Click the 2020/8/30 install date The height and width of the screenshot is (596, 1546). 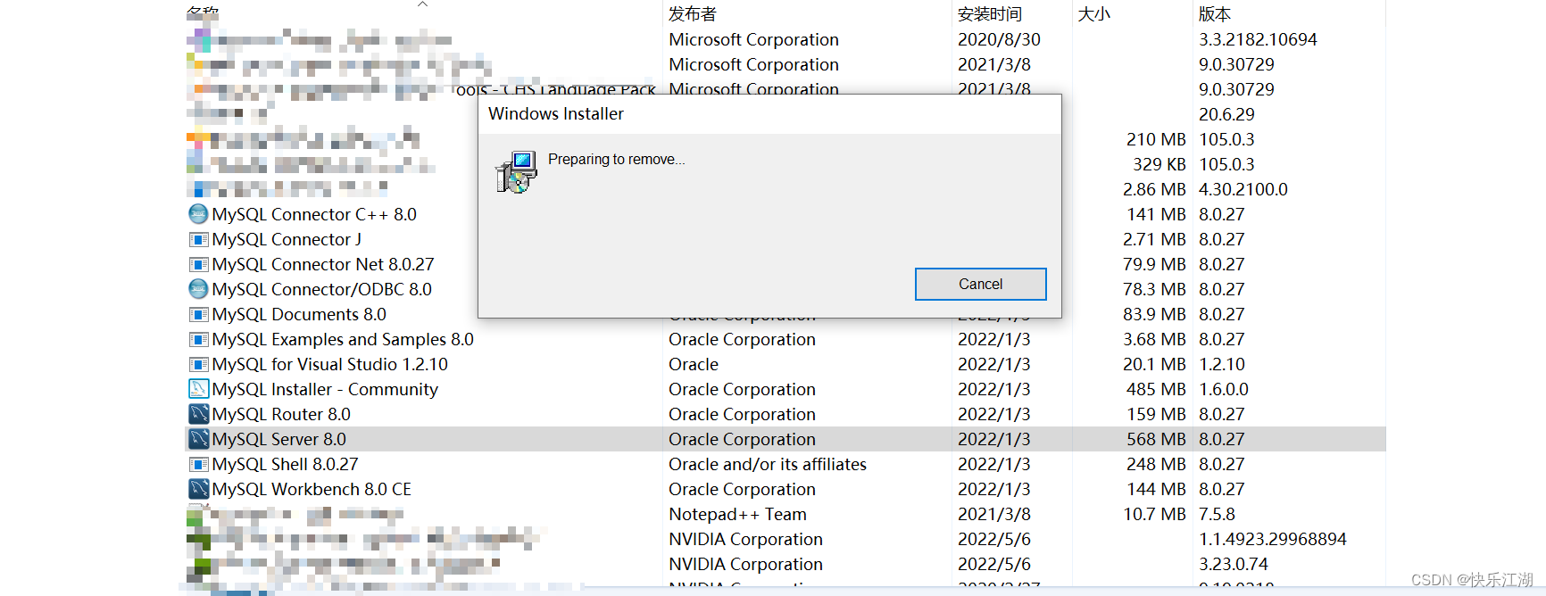[999, 39]
